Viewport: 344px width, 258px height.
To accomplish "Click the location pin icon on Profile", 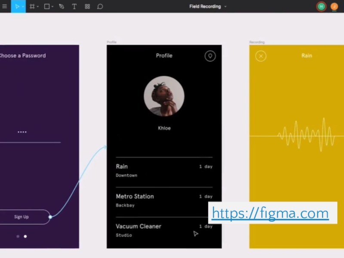I will click(x=210, y=56).
